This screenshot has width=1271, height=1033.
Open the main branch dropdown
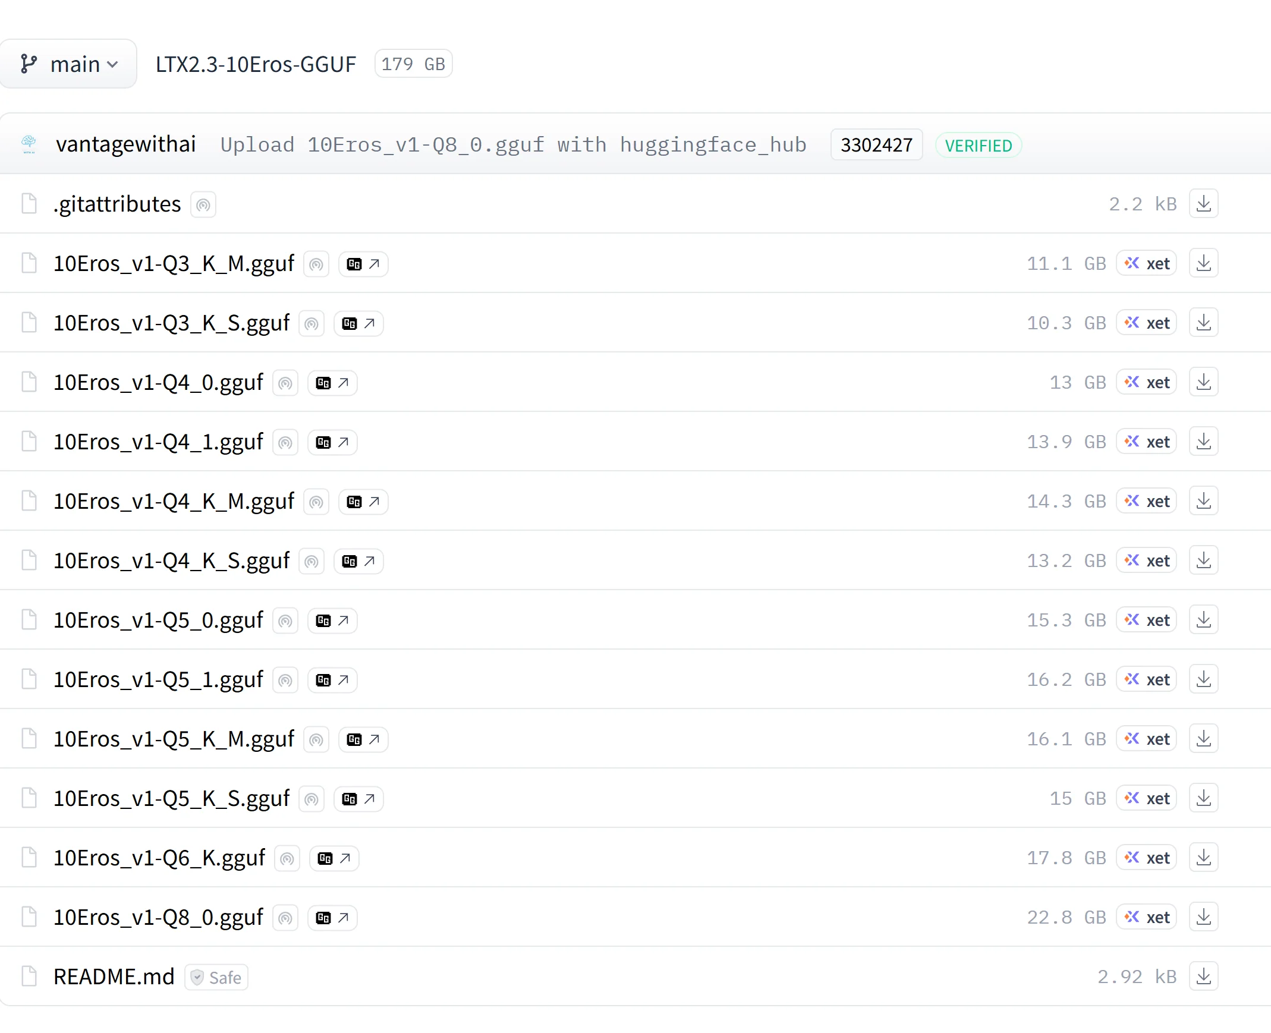pos(68,64)
